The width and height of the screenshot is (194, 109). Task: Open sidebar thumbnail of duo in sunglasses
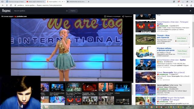(x=145, y=64)
